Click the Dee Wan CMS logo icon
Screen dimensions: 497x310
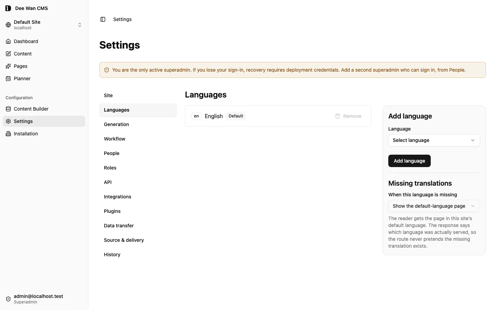click(8, 8)
